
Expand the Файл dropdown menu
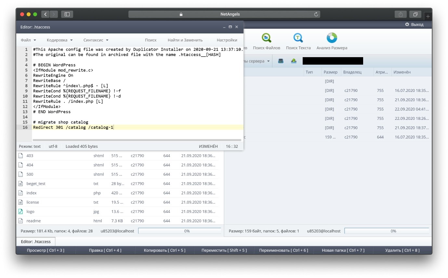click(28, 40)
